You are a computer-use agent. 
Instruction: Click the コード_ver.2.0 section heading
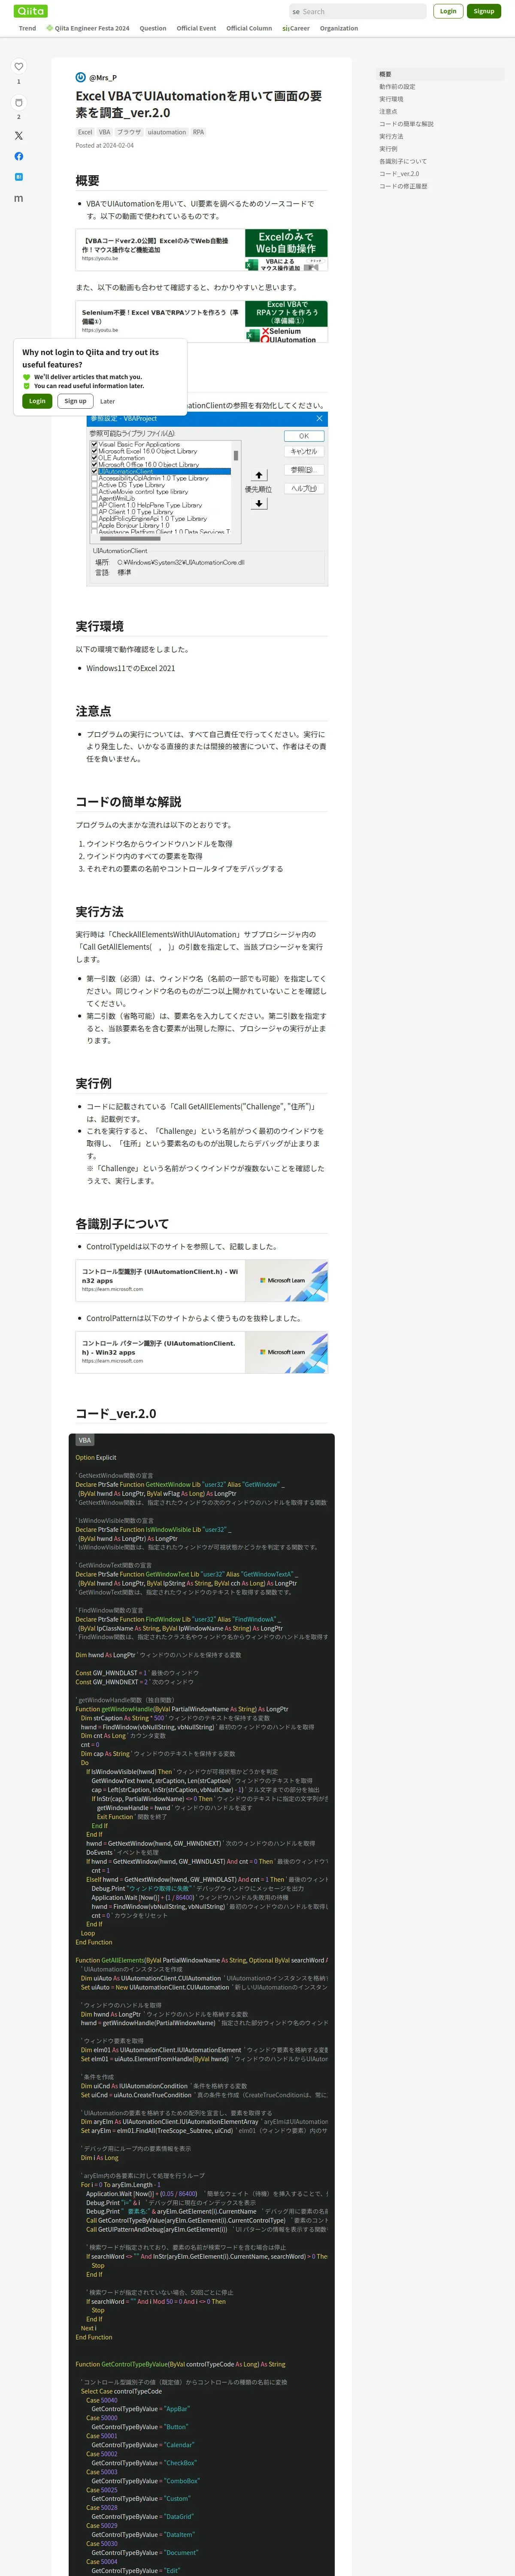[116, 1414]
